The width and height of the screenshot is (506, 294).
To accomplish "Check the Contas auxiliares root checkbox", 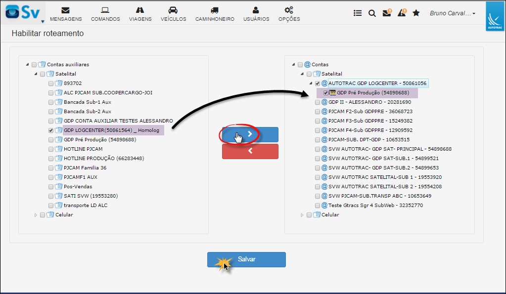I will click(34, 65).
